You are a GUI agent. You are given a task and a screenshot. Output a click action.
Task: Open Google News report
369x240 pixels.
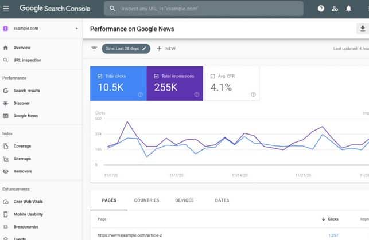tap(26, 116)
